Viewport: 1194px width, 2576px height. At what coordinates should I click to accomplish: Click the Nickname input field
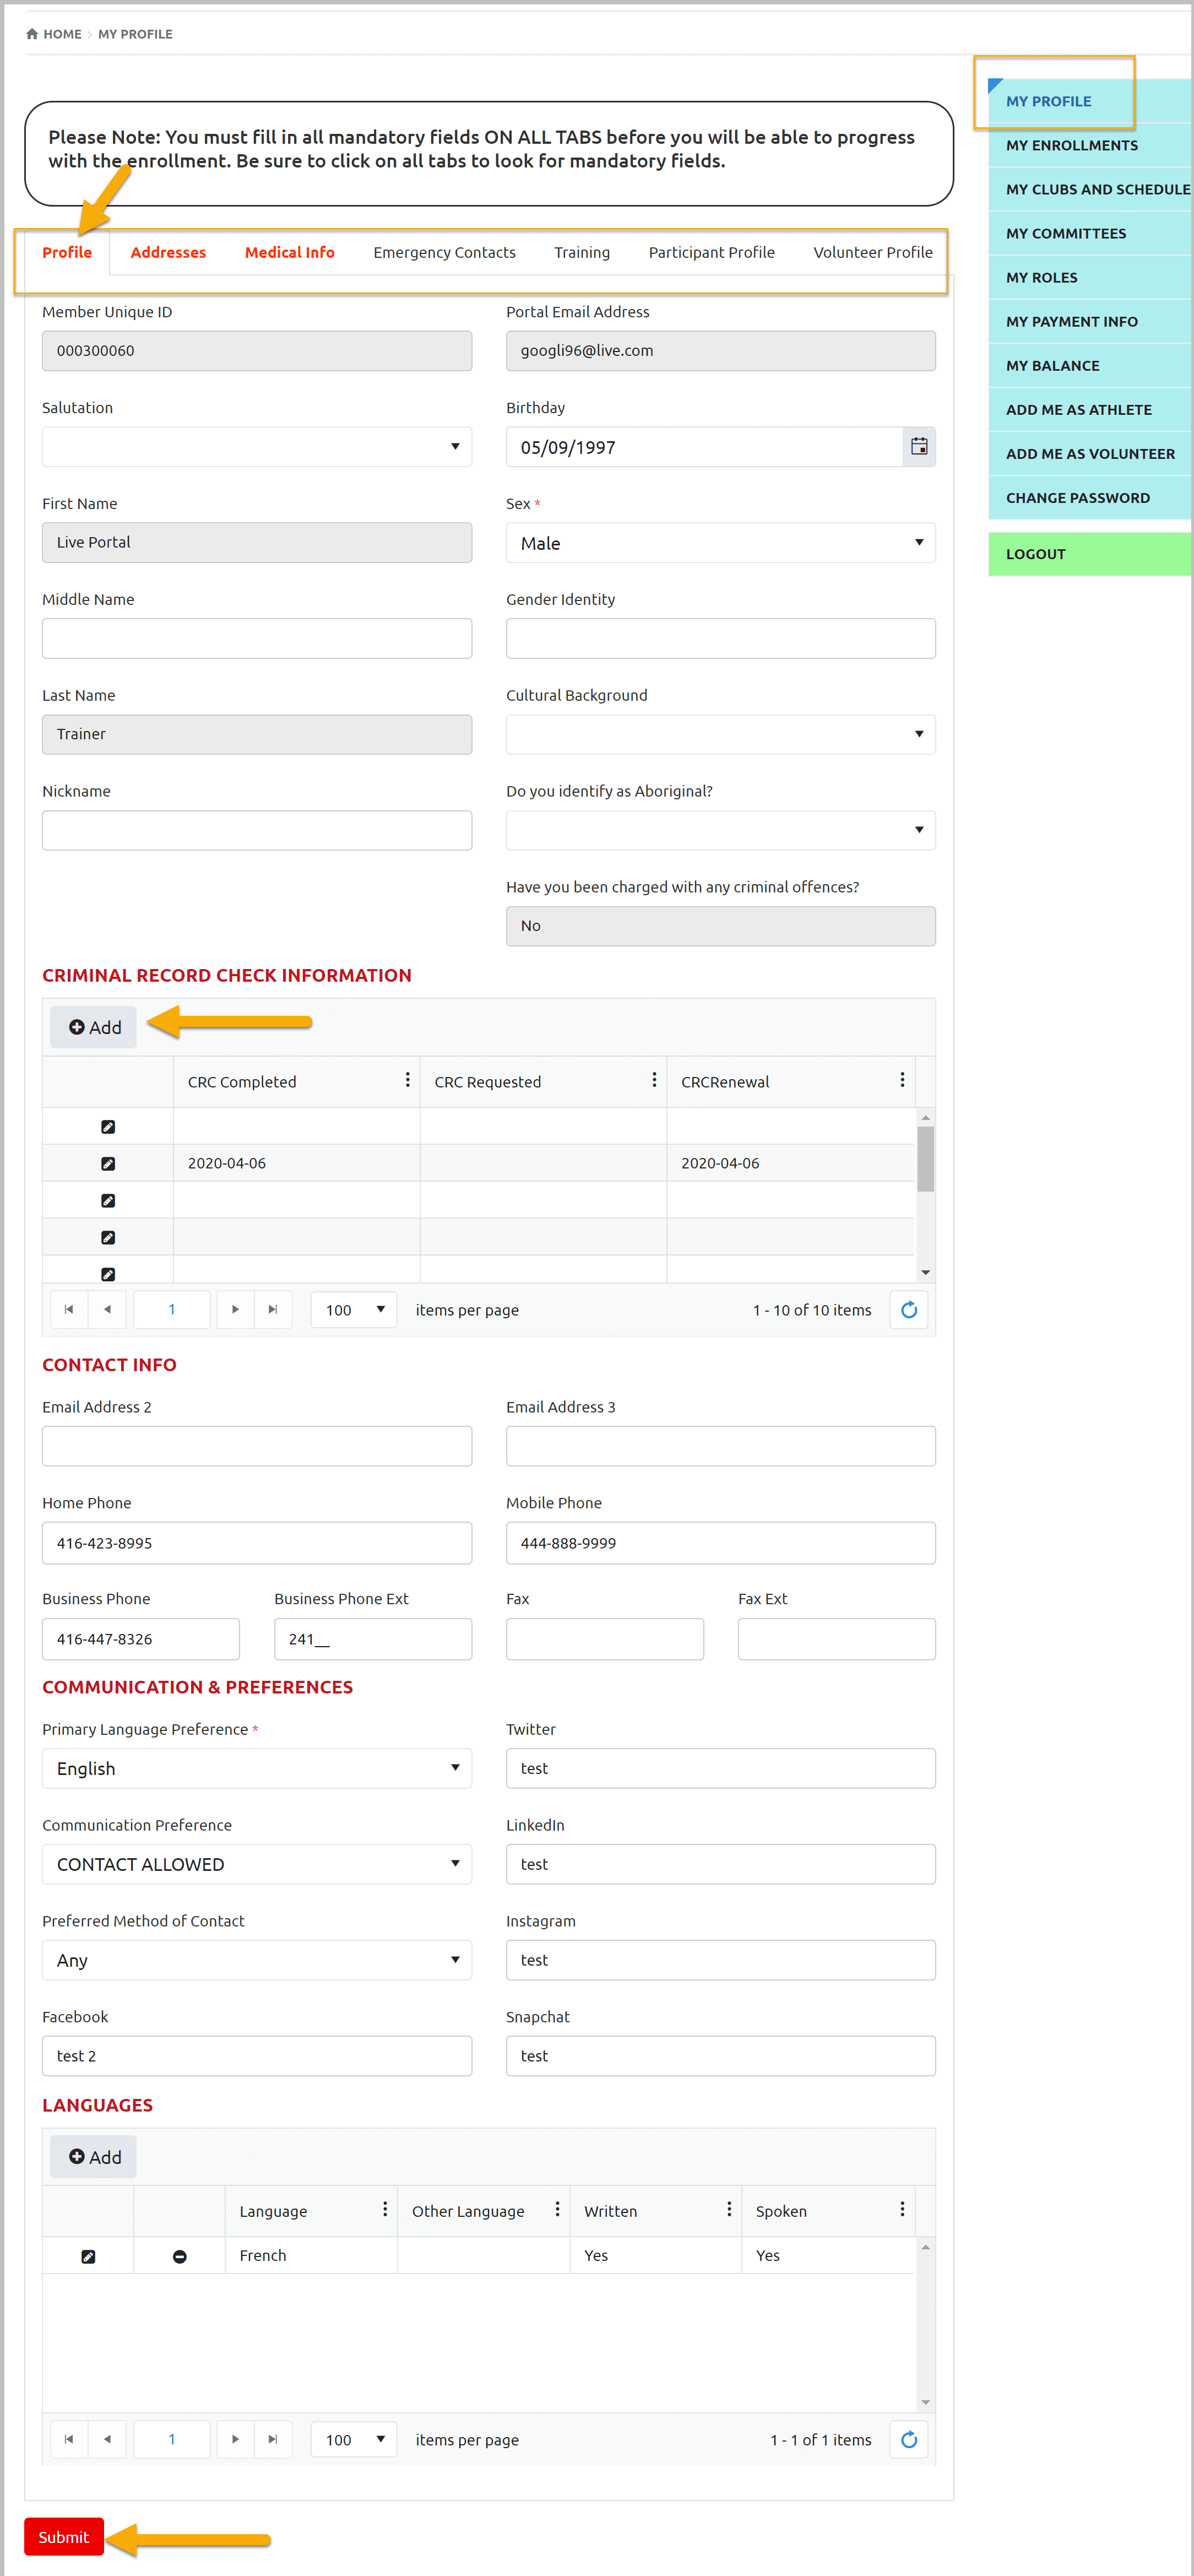pyautogui.click(x=257, y=830)
